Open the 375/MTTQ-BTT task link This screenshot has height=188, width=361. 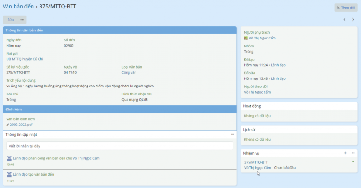[256, 162]
